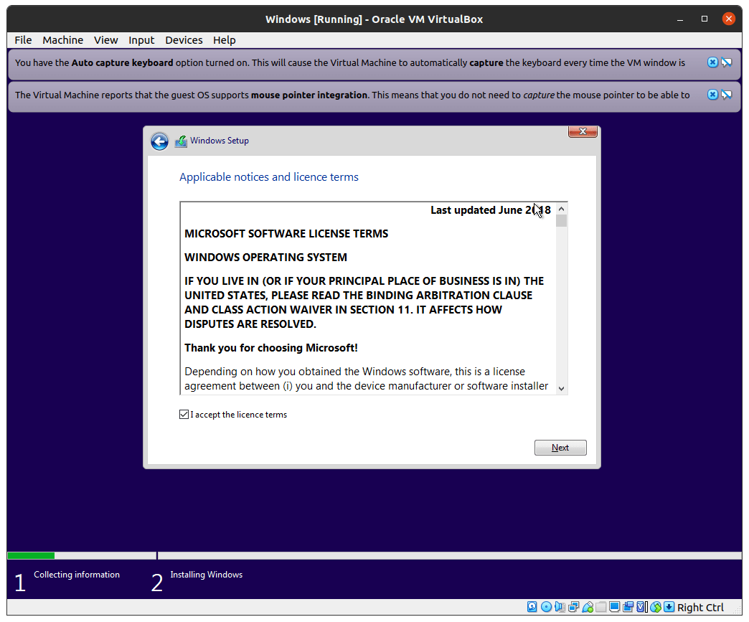Screen dimensions: 749x622
Task: Click the Applicable notices and licence terms heading
Action: [269, 177]
